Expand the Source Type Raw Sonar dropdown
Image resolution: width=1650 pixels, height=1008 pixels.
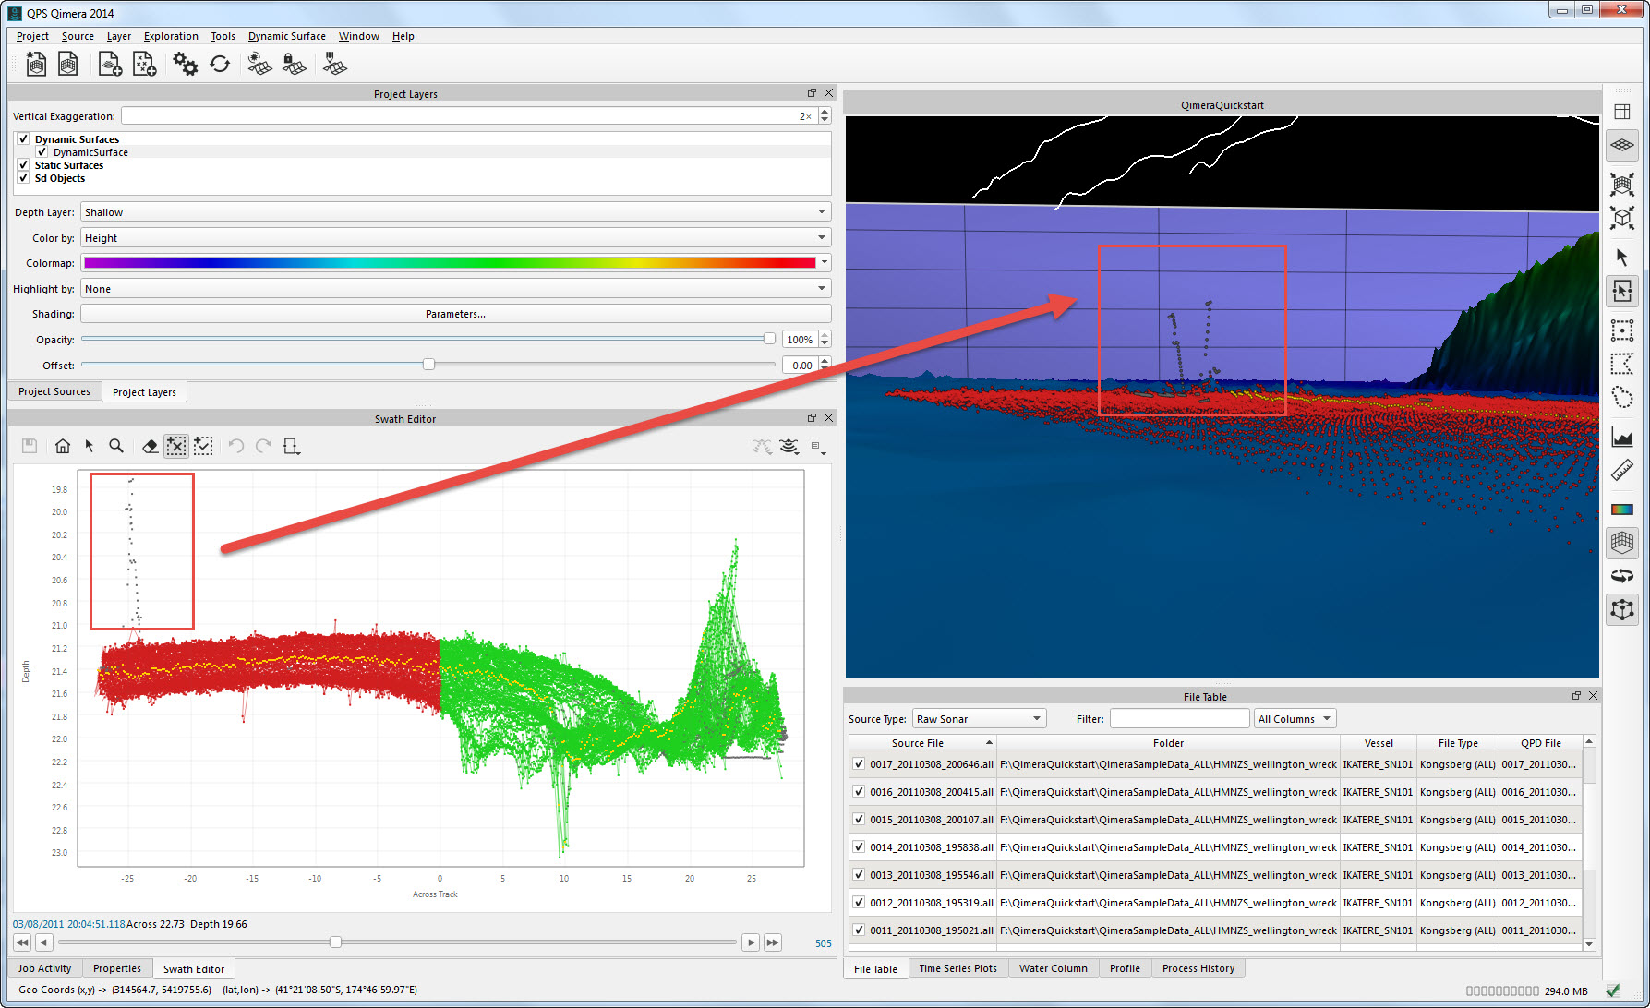(x=979, y=719)
